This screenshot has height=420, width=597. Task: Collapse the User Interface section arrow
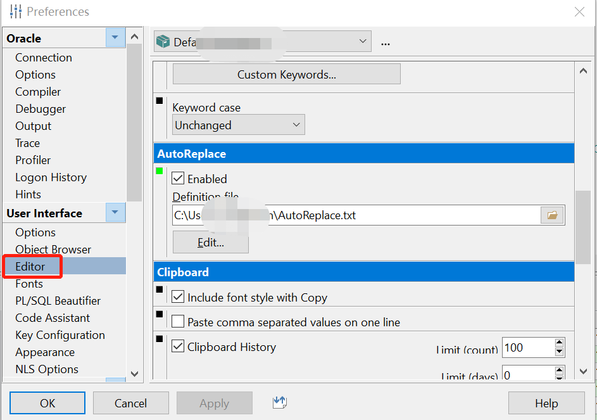[x=115, y=213]
